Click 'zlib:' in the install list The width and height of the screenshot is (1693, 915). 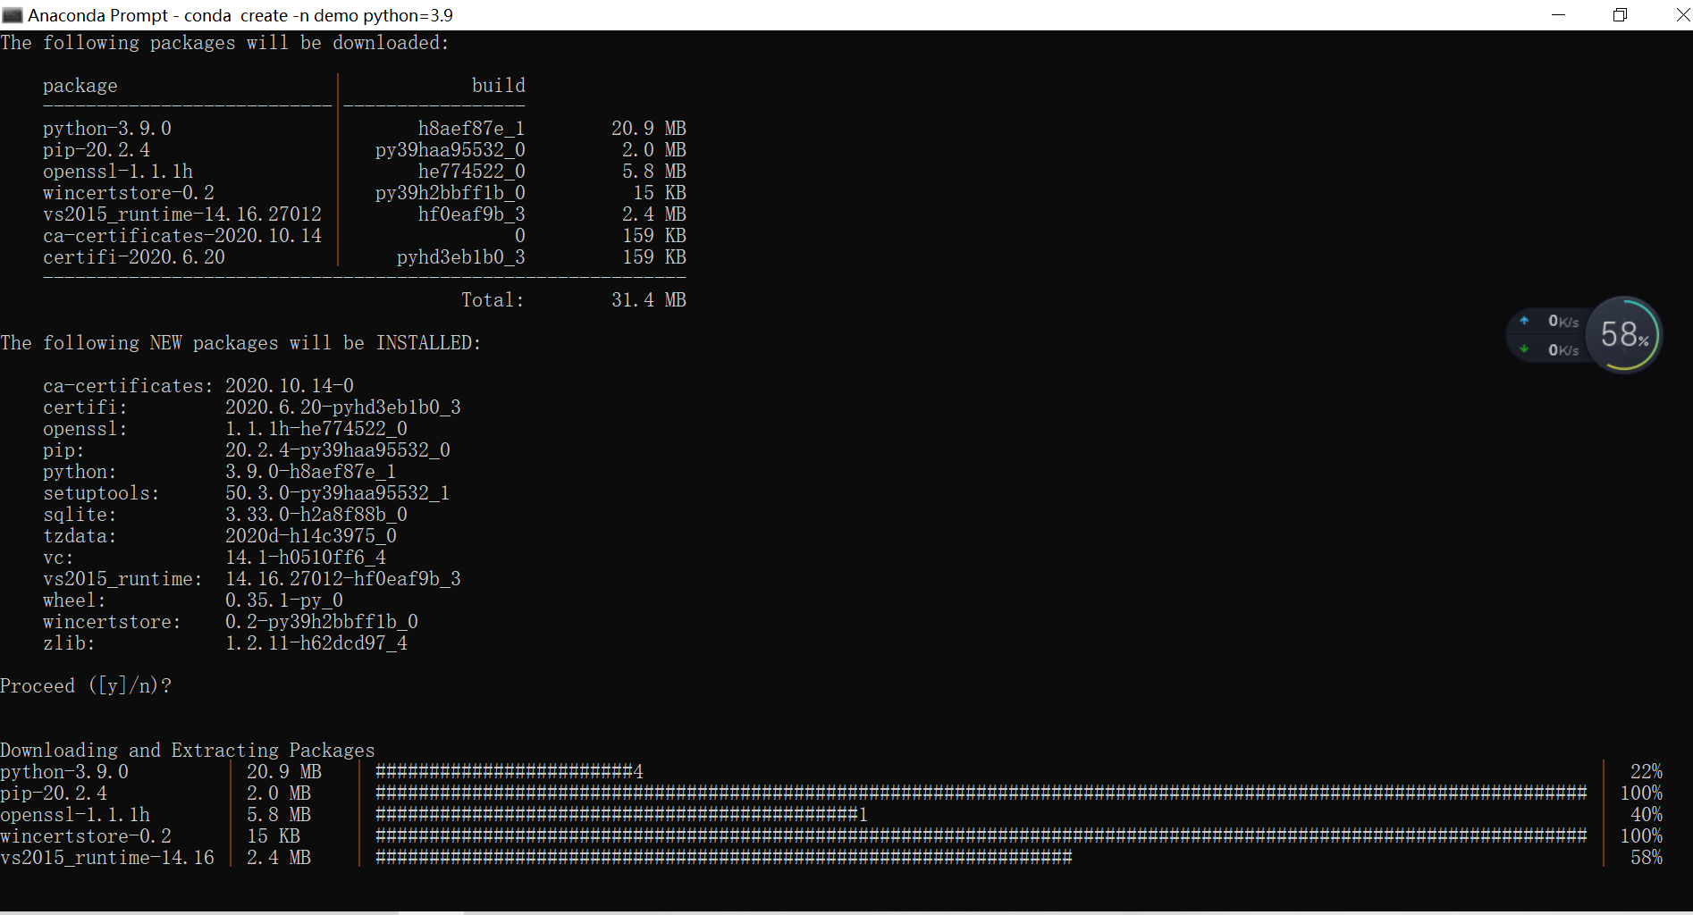click(x=69, y=643)
